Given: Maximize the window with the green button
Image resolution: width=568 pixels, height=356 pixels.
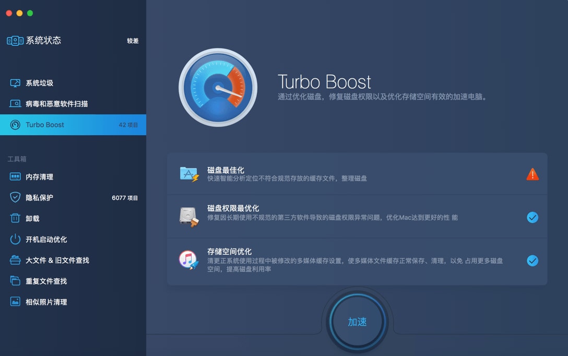Looking at the screenshot, I should 30,13.
